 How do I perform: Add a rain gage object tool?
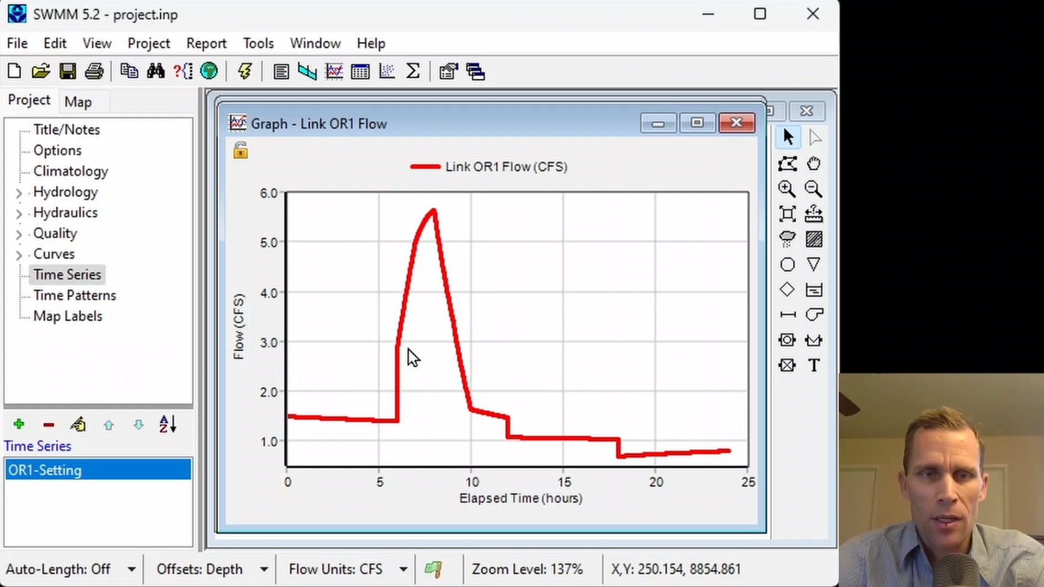(x=787, y=239)
